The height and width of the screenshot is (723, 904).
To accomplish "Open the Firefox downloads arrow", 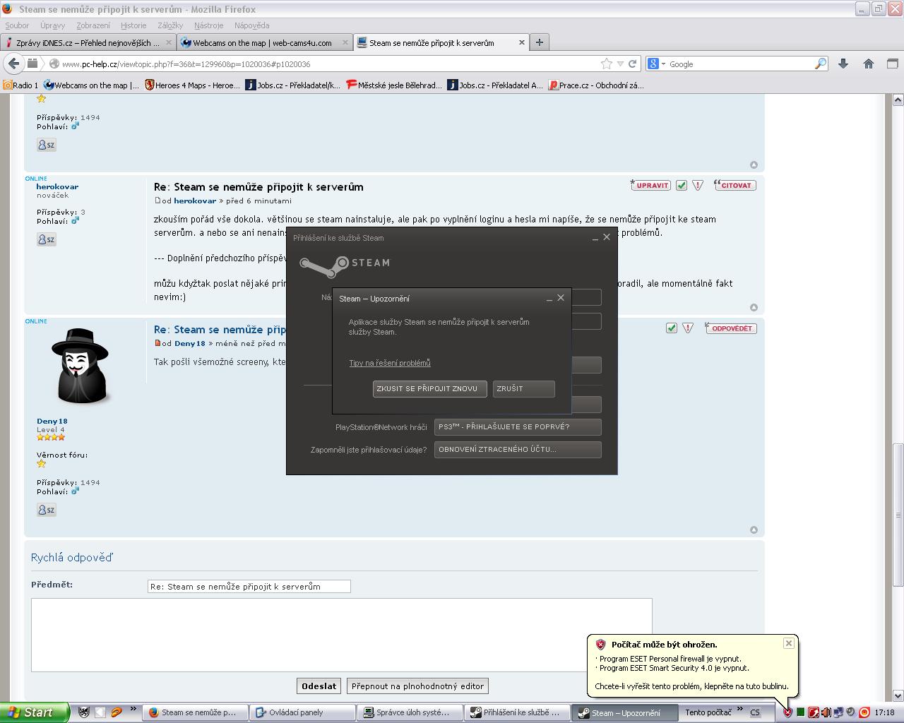I will coord(843,64).
